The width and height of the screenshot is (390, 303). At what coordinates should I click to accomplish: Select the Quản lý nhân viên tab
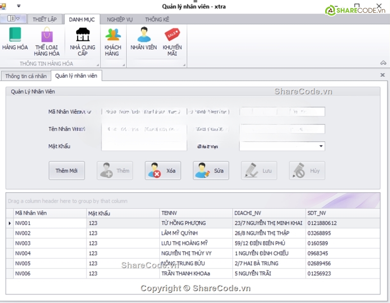coord(76,76)
